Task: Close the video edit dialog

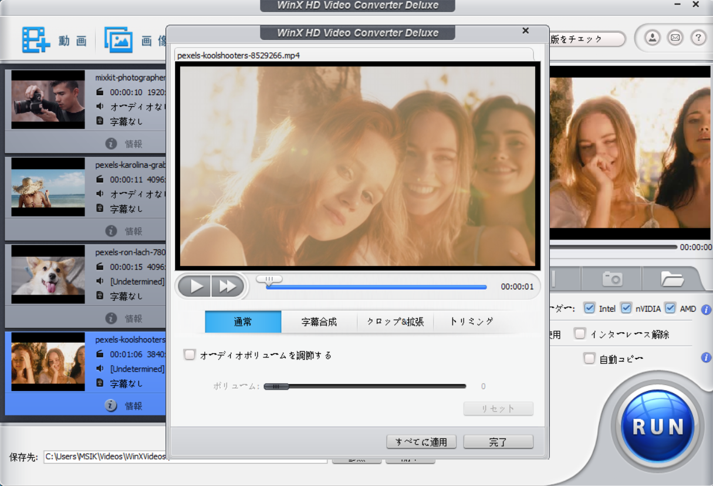Action: (x=526, y=31)
